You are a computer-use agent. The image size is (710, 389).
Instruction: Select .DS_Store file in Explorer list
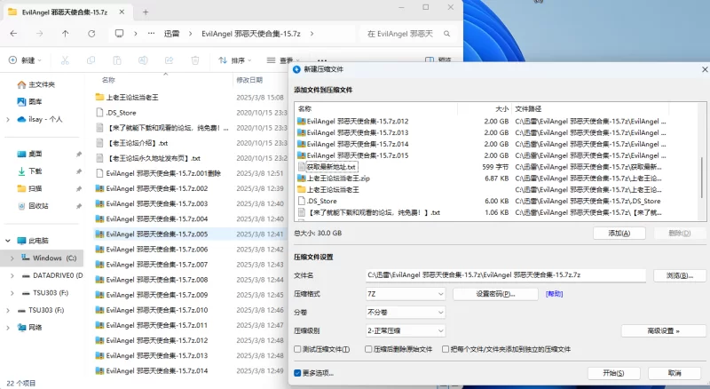(x=121, y=113)
